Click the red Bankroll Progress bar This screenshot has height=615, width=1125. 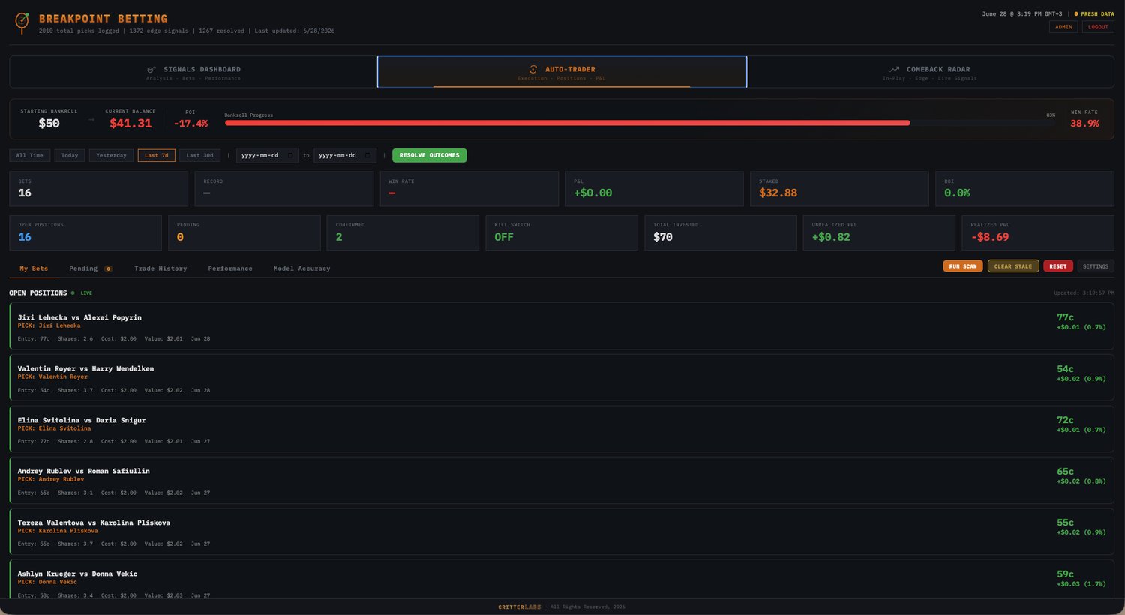click(567, 122)
